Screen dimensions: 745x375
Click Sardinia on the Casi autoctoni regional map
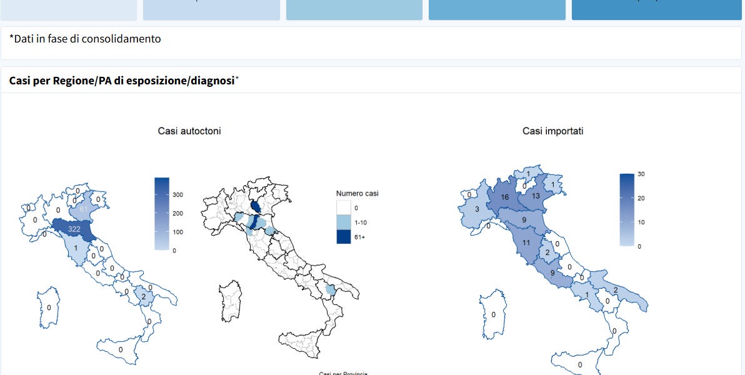tap(49, 307)
